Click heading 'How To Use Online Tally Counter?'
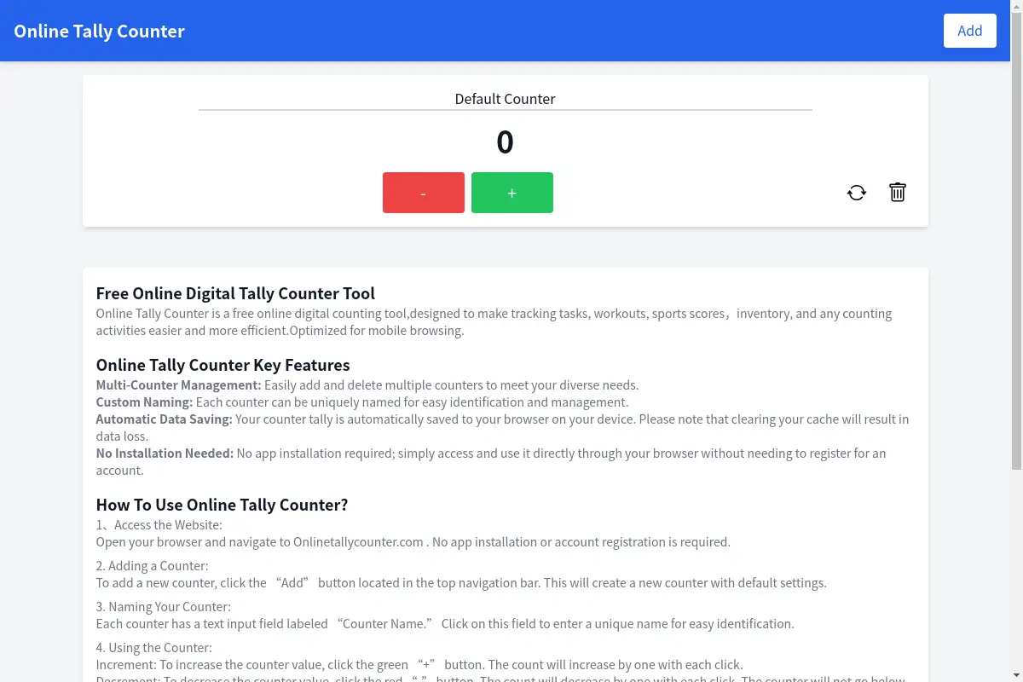 click(222, 505)
